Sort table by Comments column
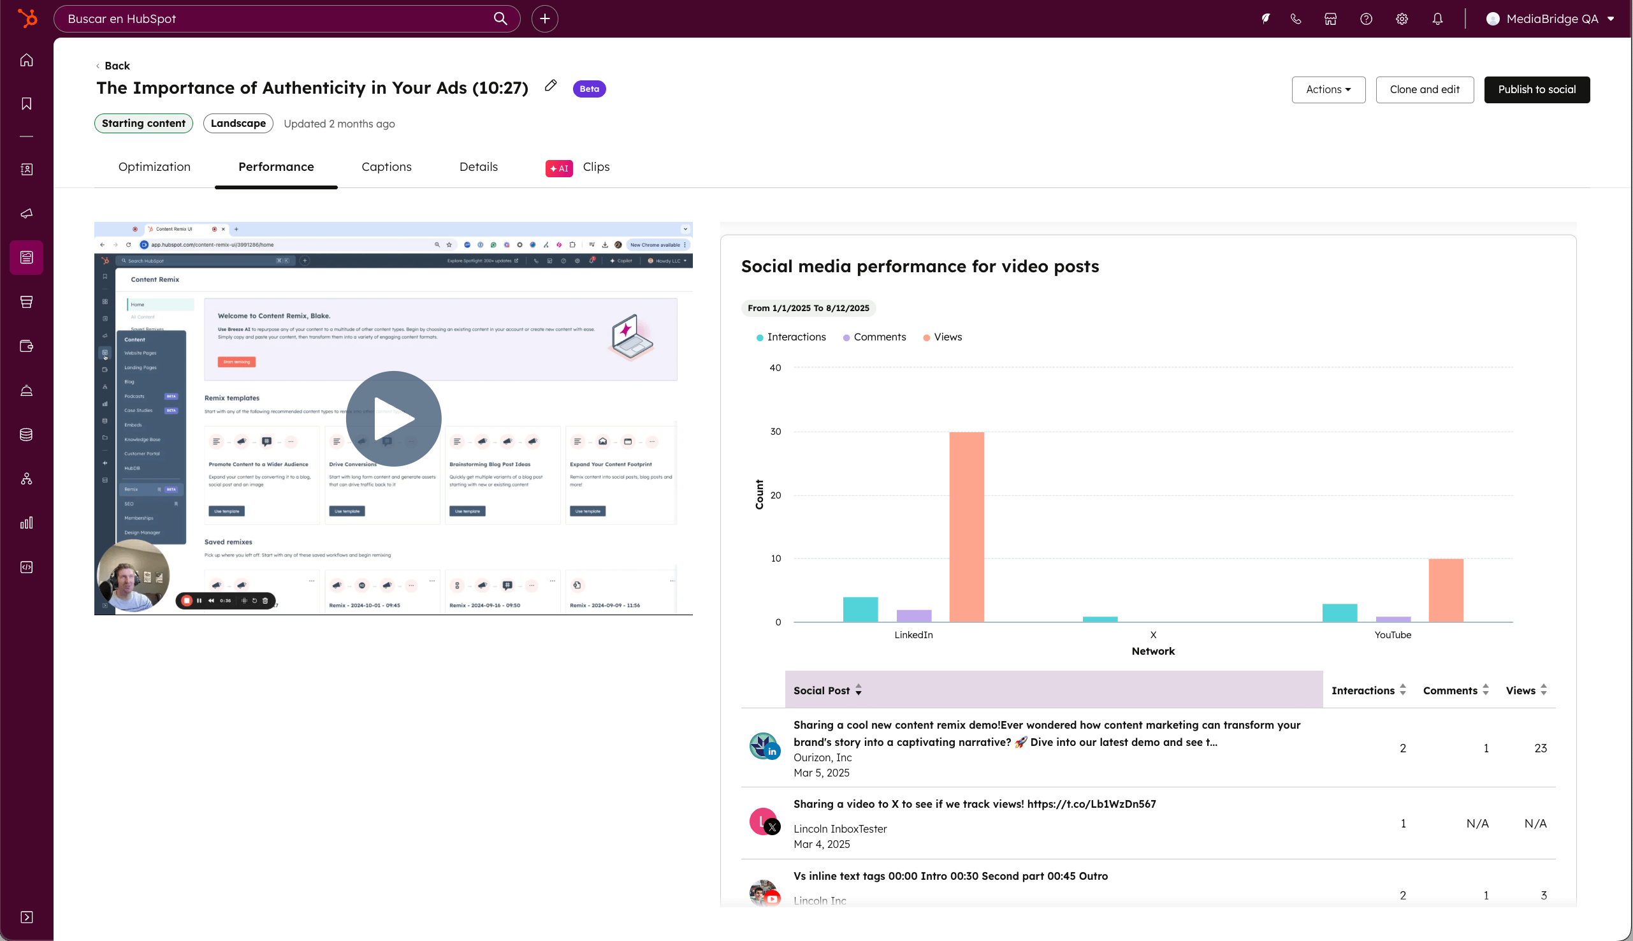The height and width of the screenshot is (941, 1633). coord(1456,690)
